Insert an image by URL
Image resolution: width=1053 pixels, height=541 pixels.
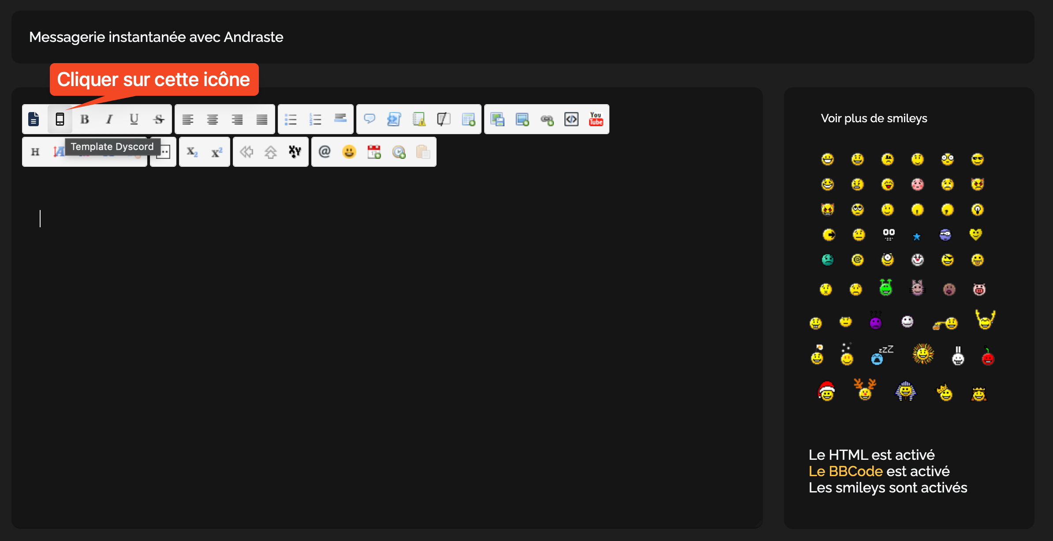tap(522, 119)
